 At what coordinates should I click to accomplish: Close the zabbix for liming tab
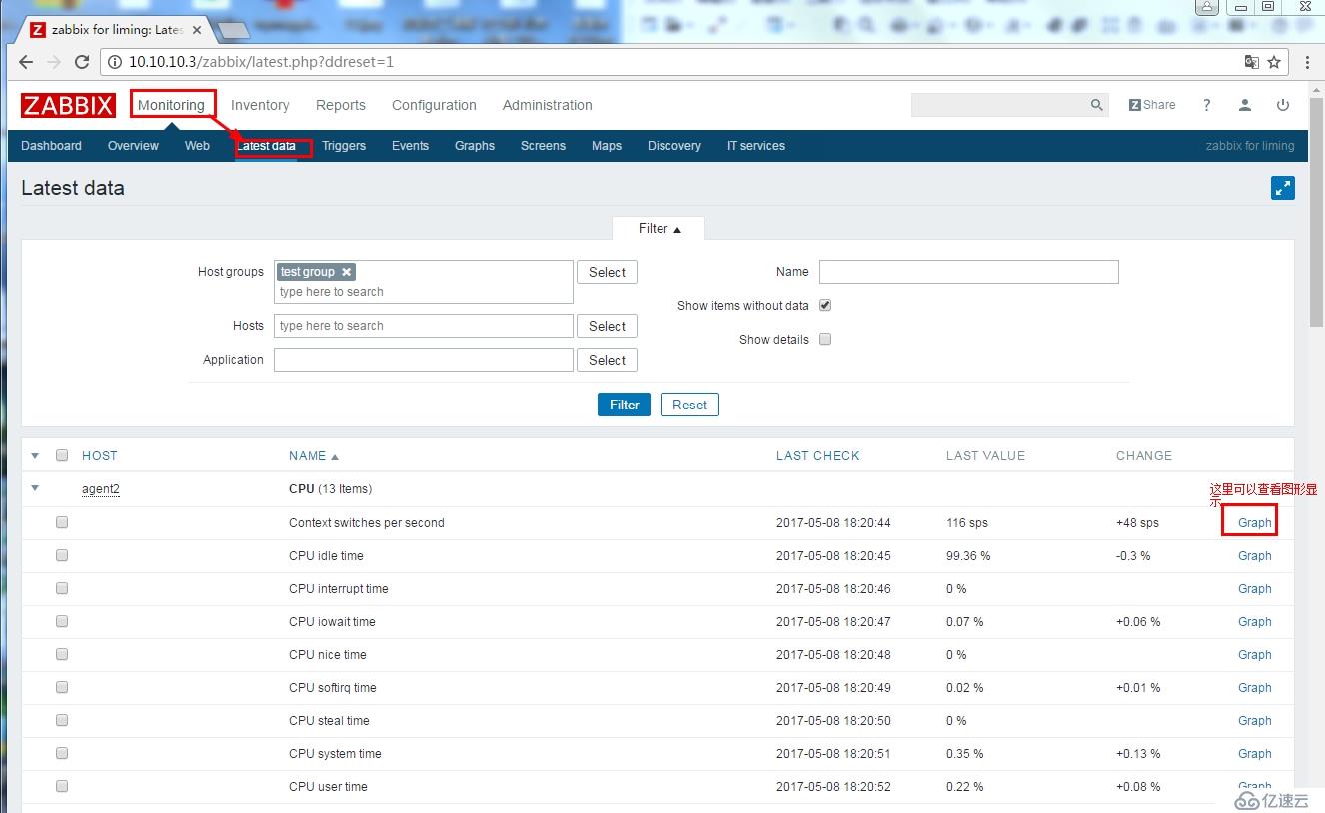pyautogui.click(x=197, y=30)
